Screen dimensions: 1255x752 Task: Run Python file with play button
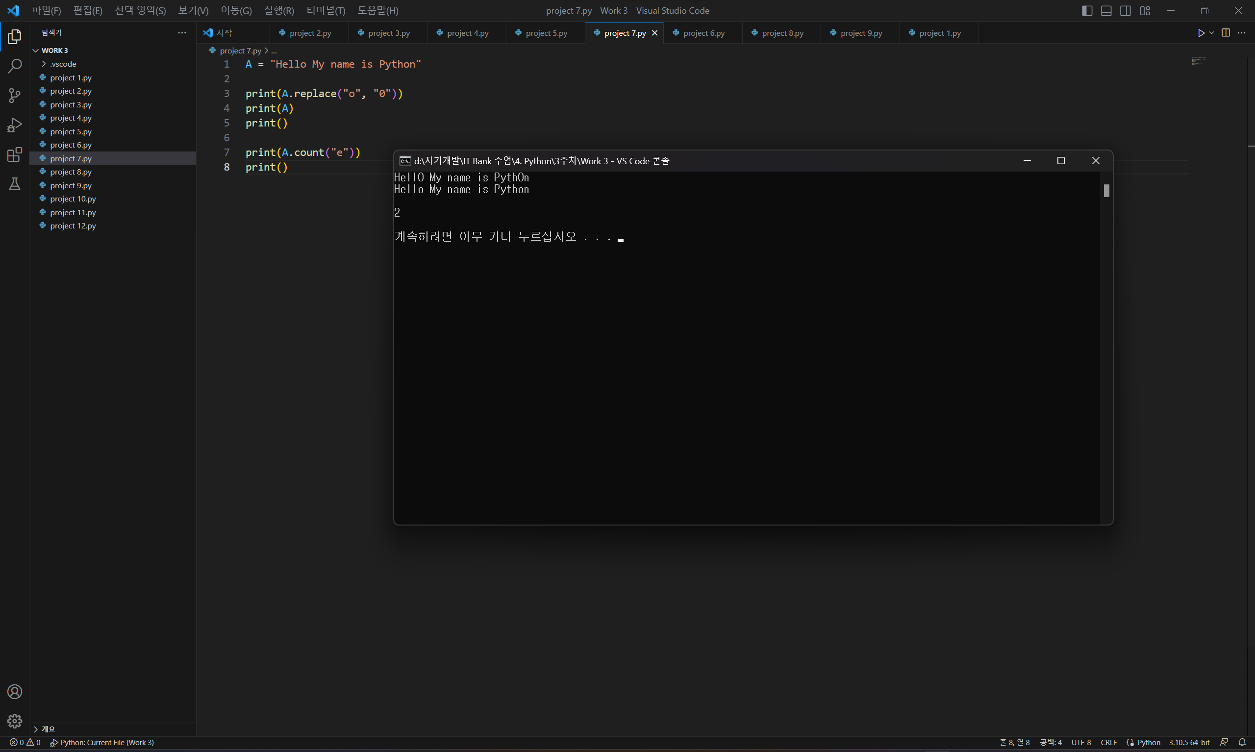[1201, 33]
